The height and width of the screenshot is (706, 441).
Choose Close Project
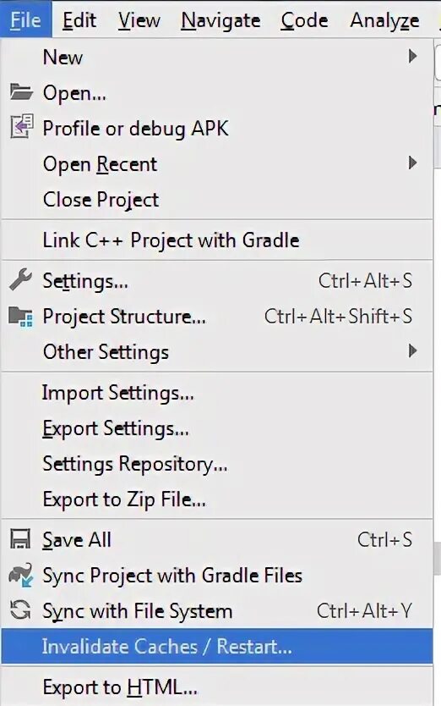click(x=216, y=200)
